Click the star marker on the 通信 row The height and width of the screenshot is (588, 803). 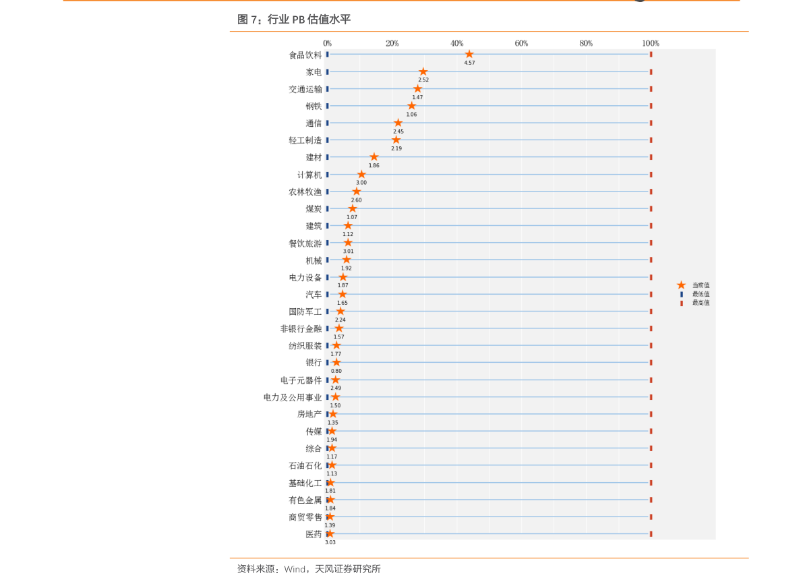tap(398, 123)
